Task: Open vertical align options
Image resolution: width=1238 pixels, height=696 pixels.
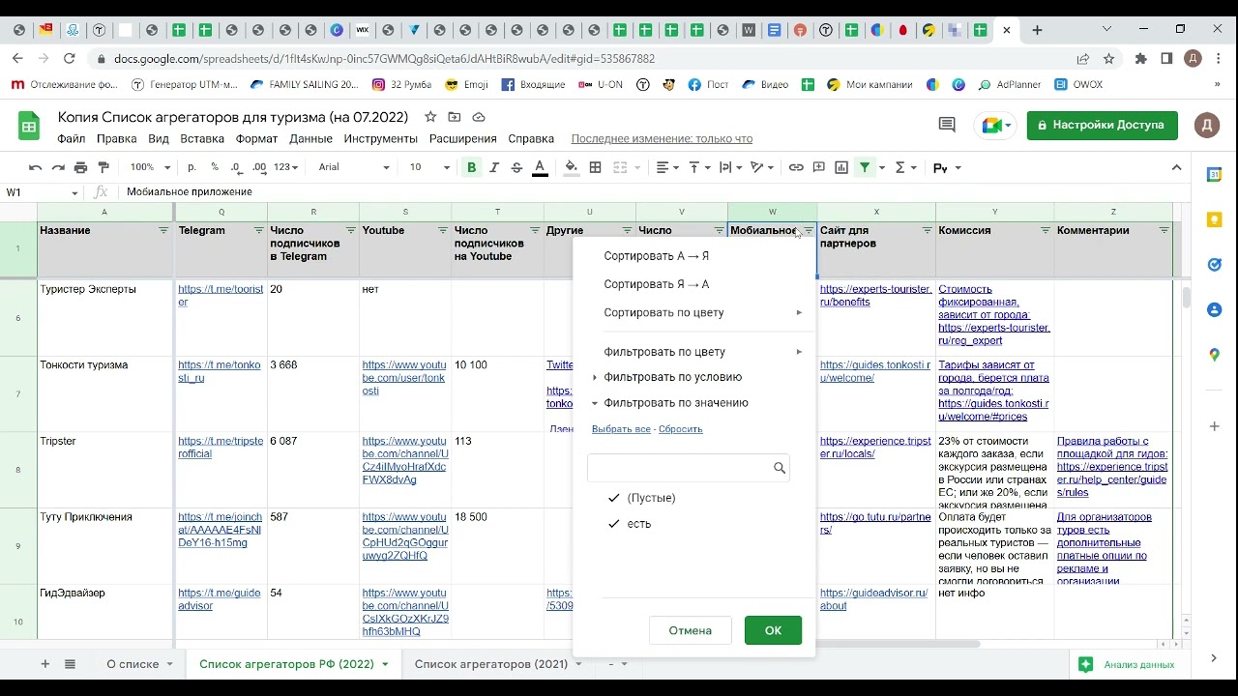Action: [x=699, y=167]
